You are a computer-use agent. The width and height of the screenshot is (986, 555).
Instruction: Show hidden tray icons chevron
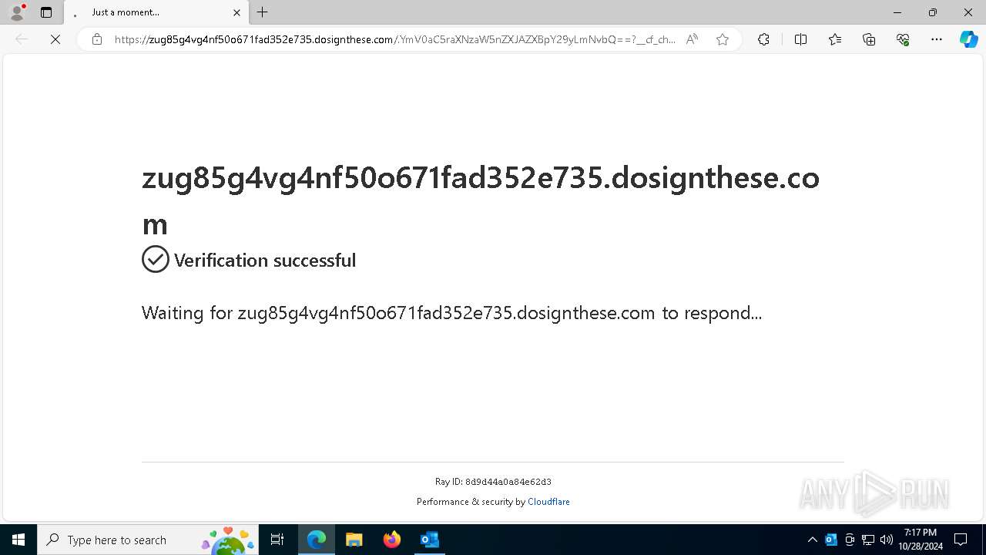812,540
